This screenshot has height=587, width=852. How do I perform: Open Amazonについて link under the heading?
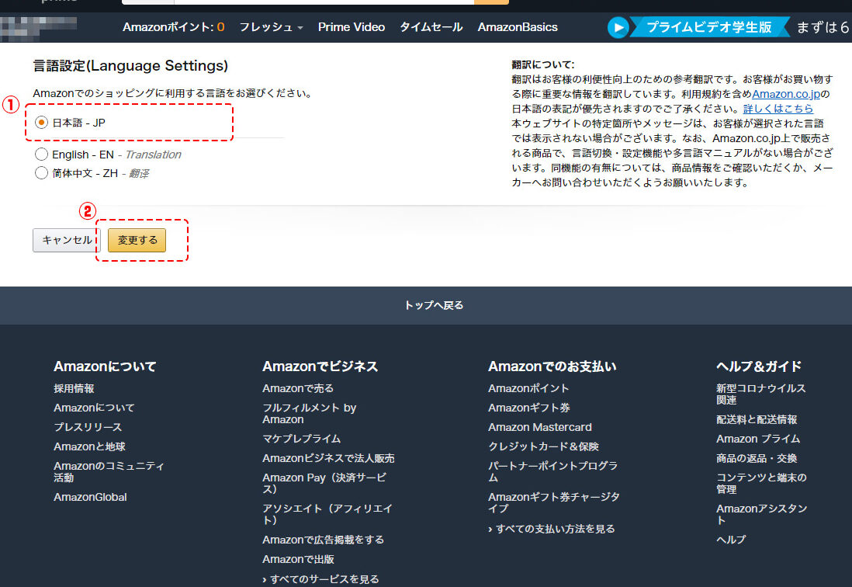[x=94, y=408]
